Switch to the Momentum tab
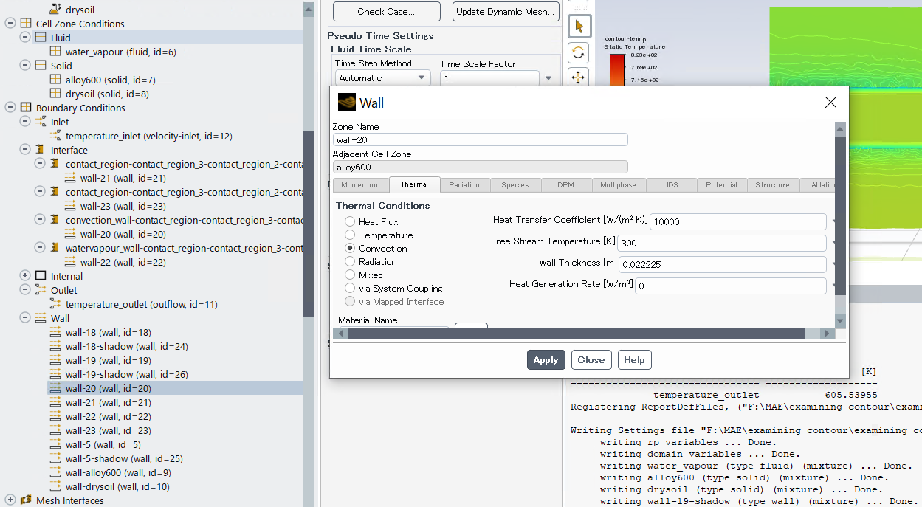The width and height of the screenshot is (922, 507). pyautogui.click(x=360, y=184)
